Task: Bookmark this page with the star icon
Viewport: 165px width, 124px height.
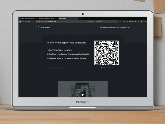Action: [x=94, y=22]
